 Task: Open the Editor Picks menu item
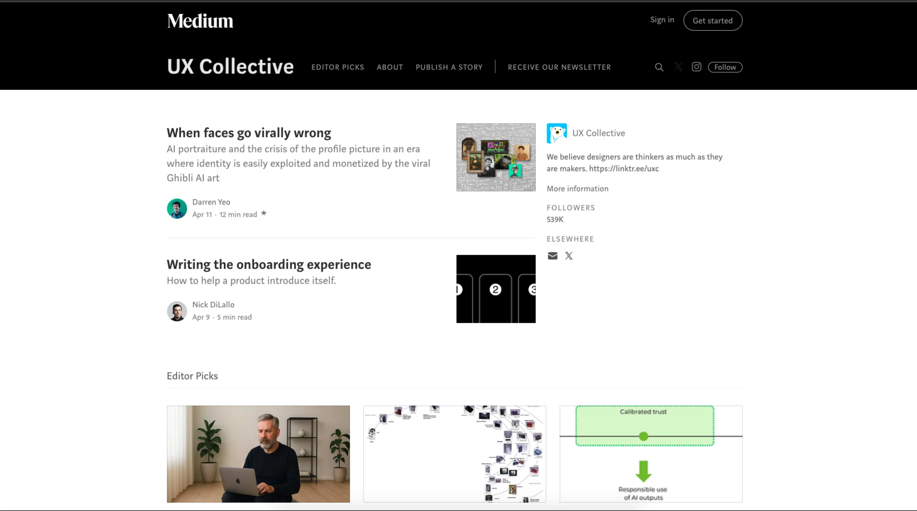(x=337, y=67)
